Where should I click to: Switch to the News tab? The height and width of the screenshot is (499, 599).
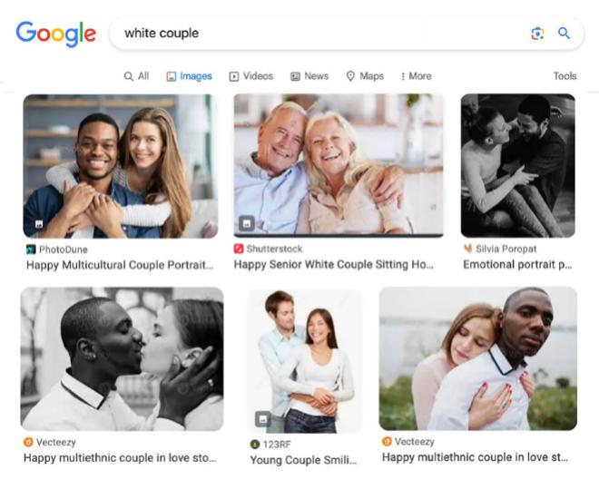pyautogui.click(x=309, y=76)
